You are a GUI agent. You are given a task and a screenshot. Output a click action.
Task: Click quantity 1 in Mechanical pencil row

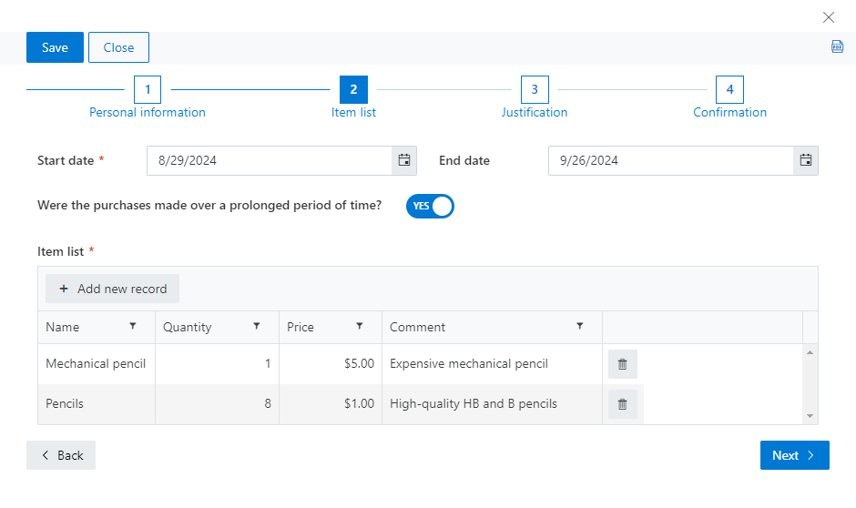point(218,364)
